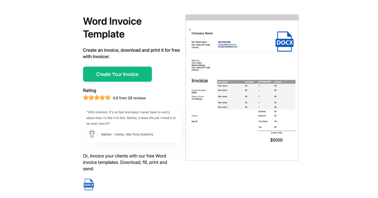
Task: Click Nathan's War Pony Exteriors avatar
Action: (92, 134)
